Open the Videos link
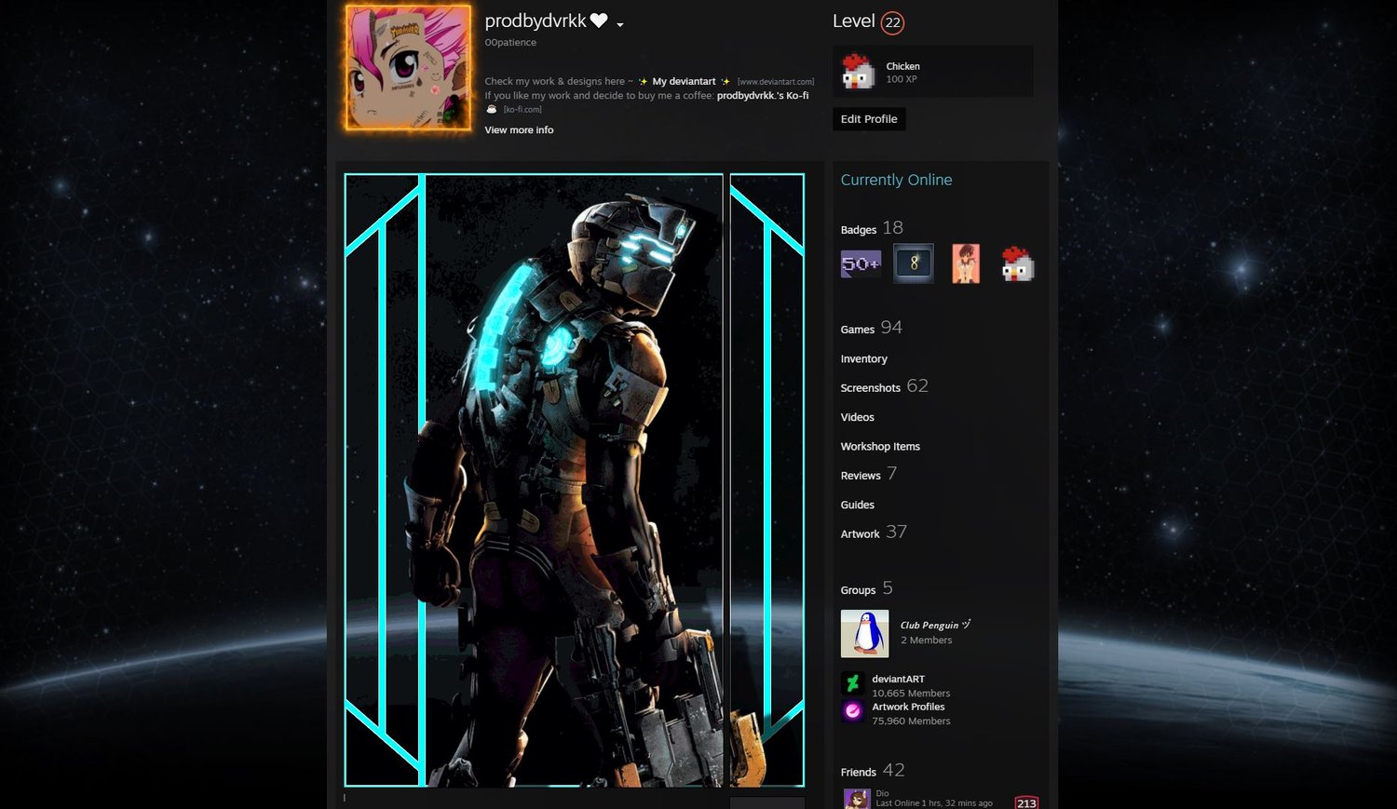 (857, 417)
